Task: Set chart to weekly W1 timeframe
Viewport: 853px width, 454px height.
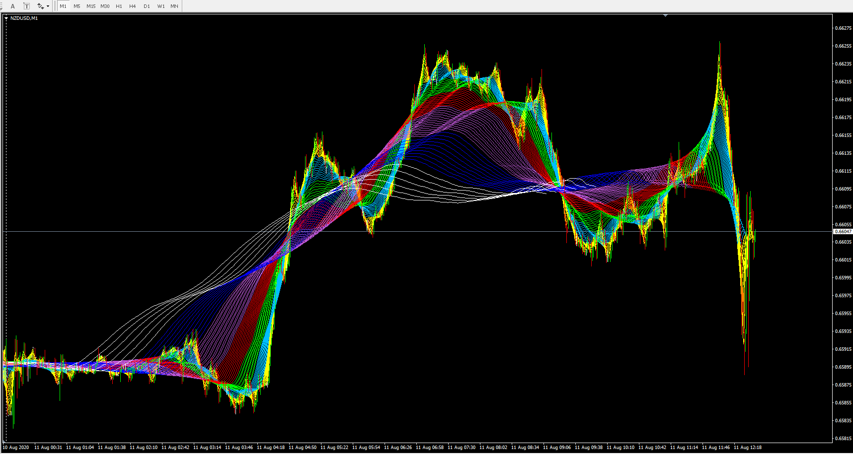Action: (160, 6)
